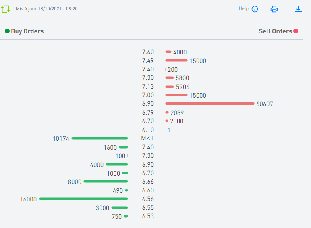Screen dimensions: 311x228
Task: Select the MKT price label
Action: coord(147,138)
